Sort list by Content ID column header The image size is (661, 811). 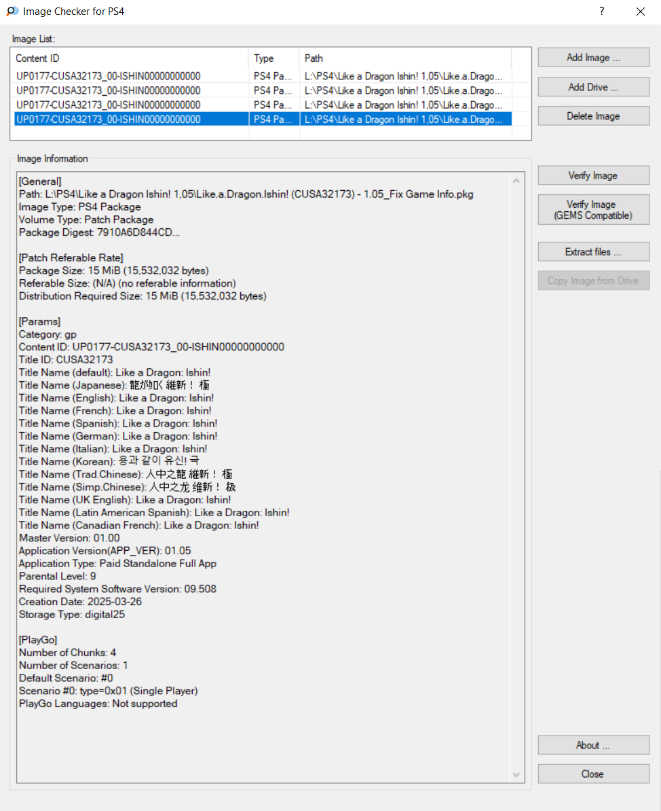[130, 58]
